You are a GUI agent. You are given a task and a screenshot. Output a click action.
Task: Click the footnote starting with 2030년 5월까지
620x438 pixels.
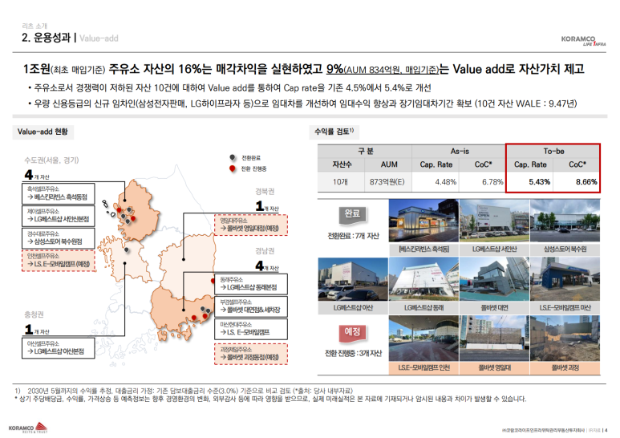coord(184,391)
